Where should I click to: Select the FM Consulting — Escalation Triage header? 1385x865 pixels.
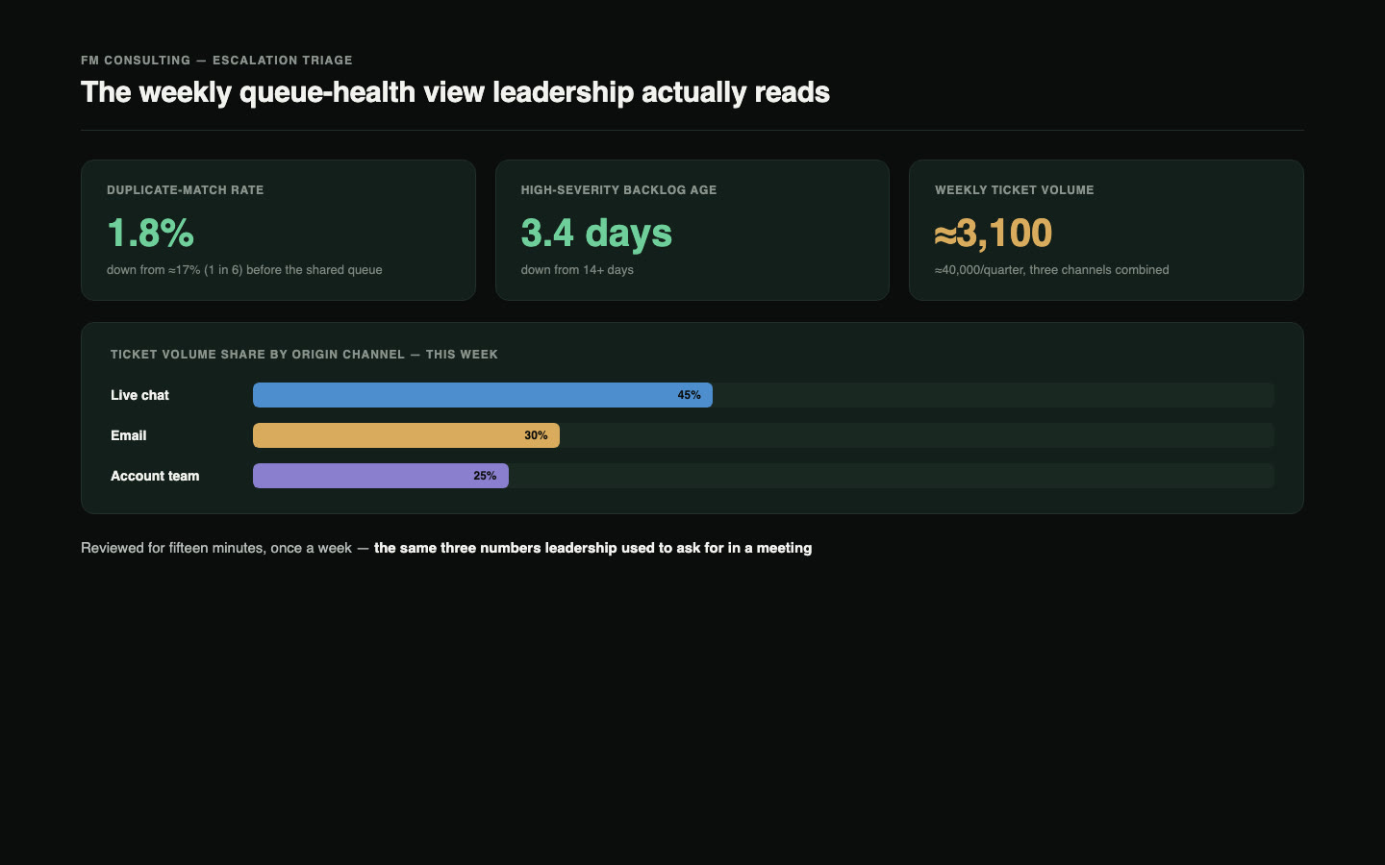point(216,60)
